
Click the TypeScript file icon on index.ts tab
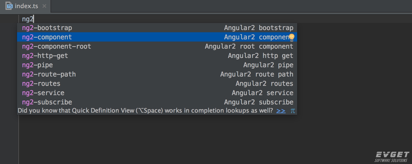(9, 6)
